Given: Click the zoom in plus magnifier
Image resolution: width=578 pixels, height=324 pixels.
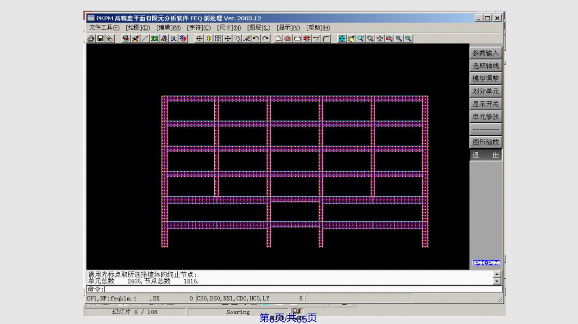Looking at the screenshot, I should click(399, 39).
